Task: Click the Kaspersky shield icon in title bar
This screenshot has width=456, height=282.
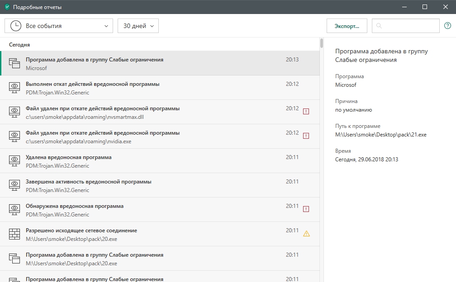Action: pyautogui.click(x=7, y=7)
